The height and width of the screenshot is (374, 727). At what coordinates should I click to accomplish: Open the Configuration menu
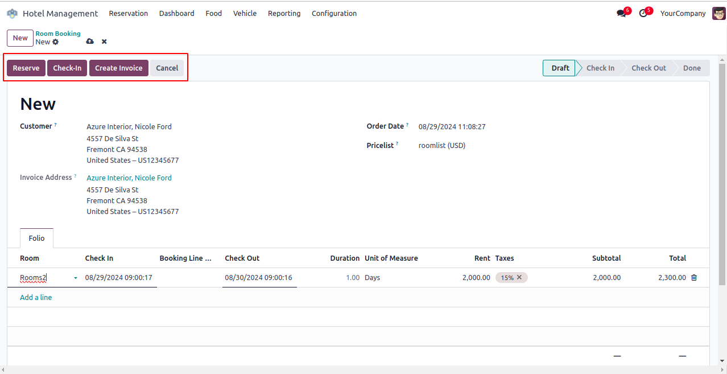point(334,13)
